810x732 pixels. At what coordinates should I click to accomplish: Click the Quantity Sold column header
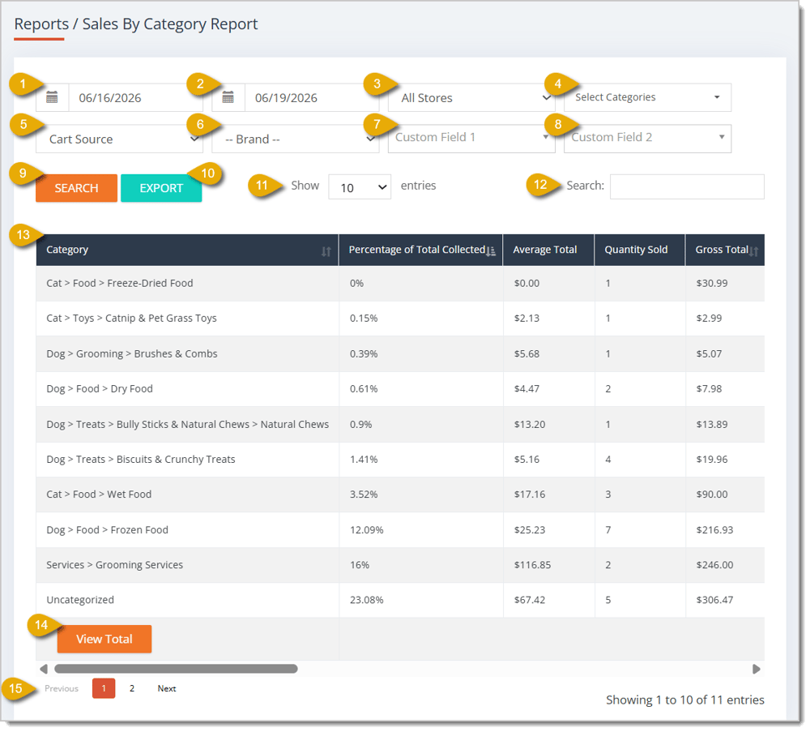pyautogui.click(x=640, y=250)
